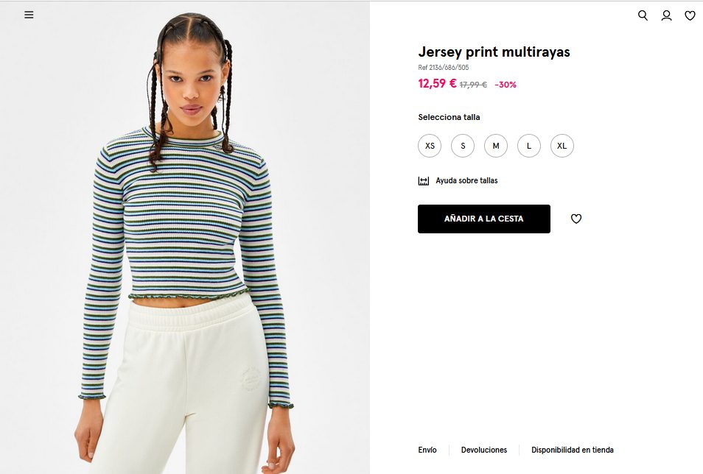Choose size M
The width and height of the screenshot is (703, 474).
496,146
